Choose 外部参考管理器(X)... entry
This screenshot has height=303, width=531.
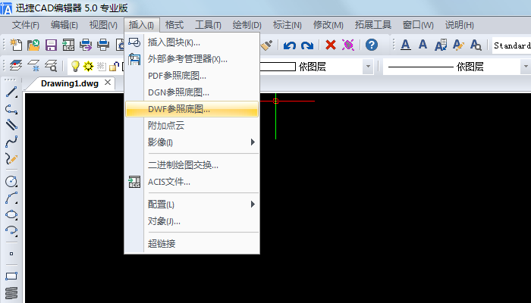(x=192, y=59)
